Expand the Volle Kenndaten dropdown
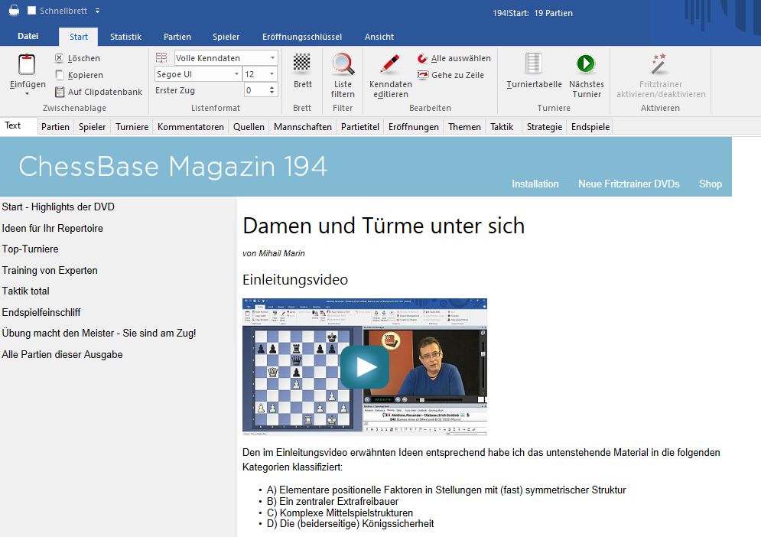This screenshot has height=537, width=761. coord(272,58)
